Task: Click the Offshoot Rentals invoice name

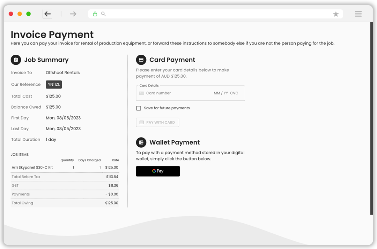Action: tap(63, 72)
